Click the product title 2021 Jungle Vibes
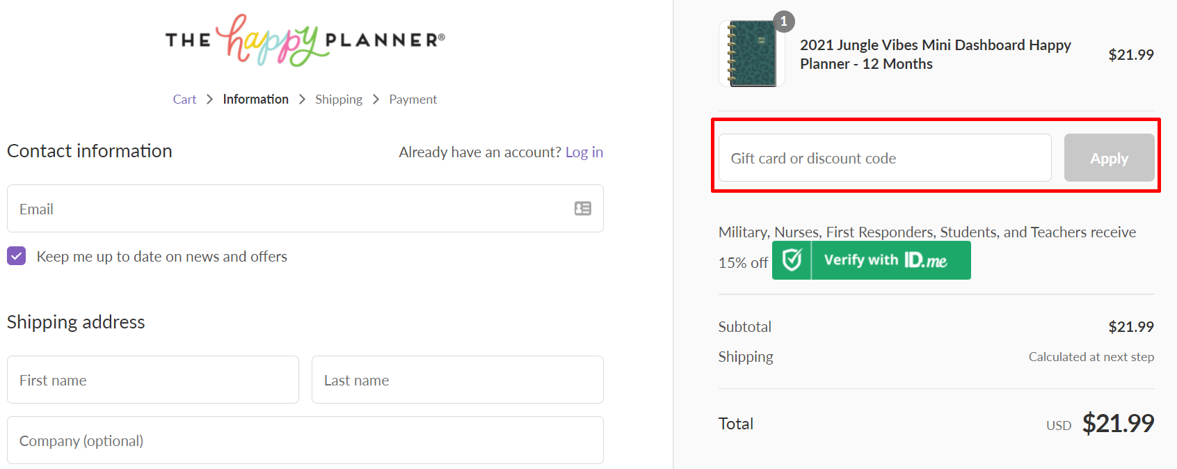Viewport: 1177px width, 469px height. 936,54
